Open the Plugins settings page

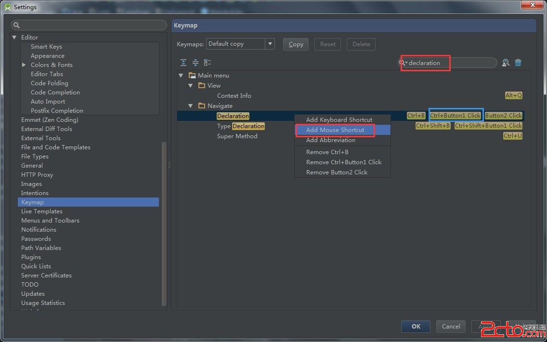(31, 257)
